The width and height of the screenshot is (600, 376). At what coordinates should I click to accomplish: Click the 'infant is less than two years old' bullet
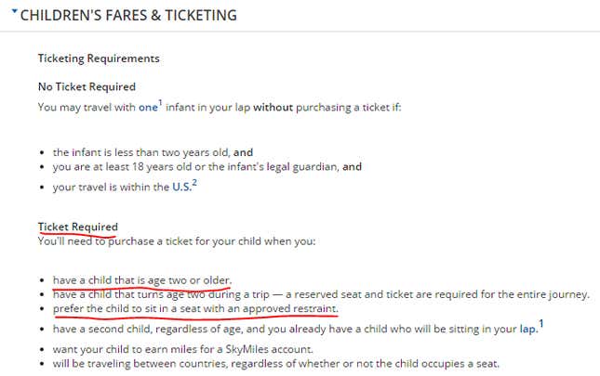click(153, 152)
